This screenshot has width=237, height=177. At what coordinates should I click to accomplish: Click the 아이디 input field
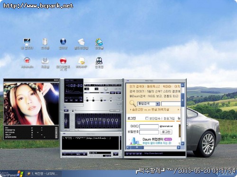[x=149, y=126]
